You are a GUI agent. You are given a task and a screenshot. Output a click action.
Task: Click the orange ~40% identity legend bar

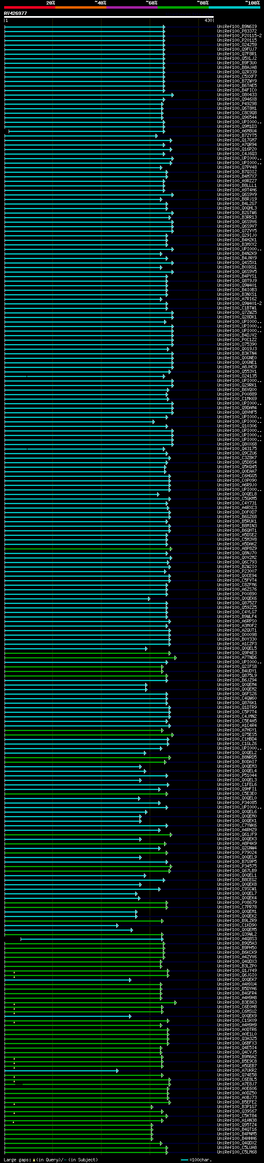tap(81, 7)
